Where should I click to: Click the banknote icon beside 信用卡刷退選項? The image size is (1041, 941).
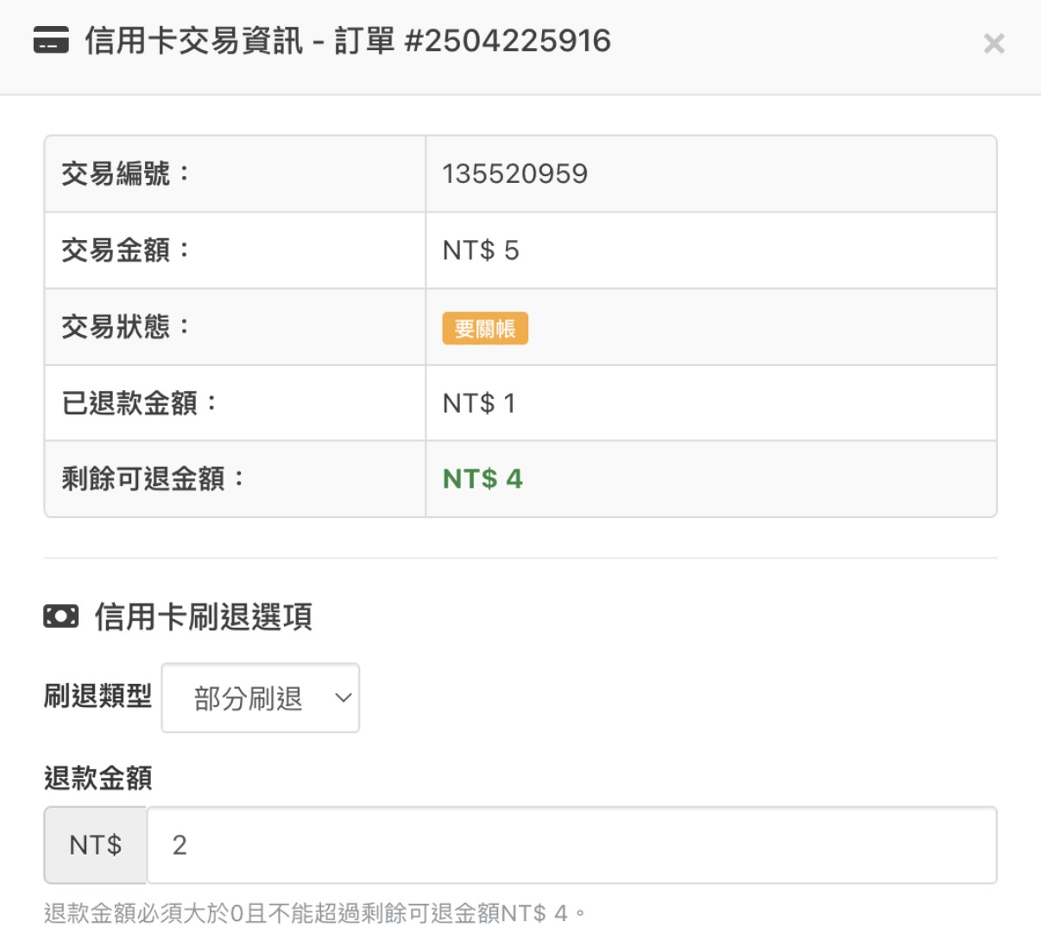pos(60,616)
